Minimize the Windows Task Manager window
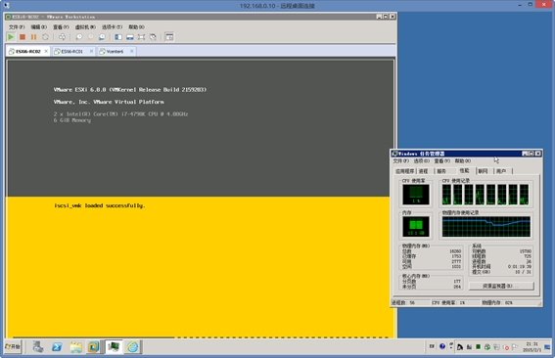This screenshot has width=555, height=358. point(525,154)
